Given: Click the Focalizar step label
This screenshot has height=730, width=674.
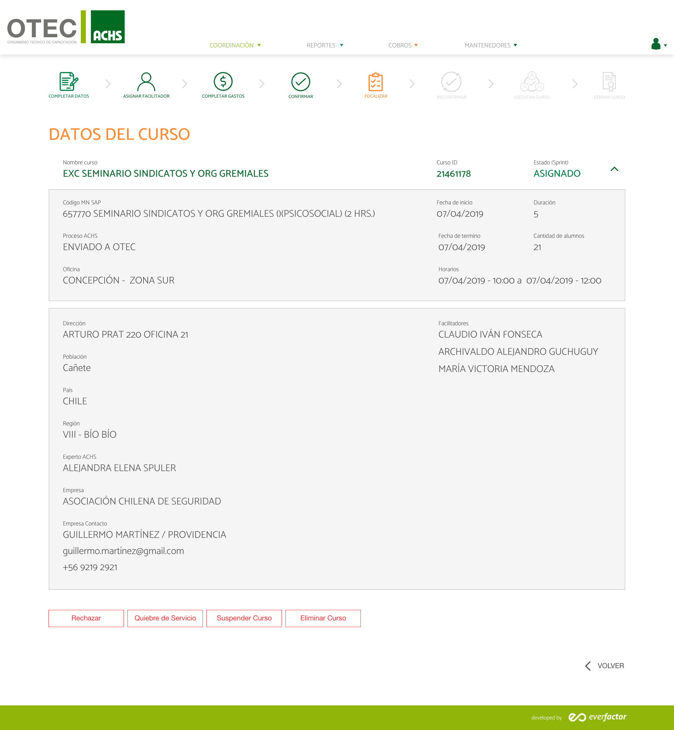Looking at the screenshot, I should [376, 96].
